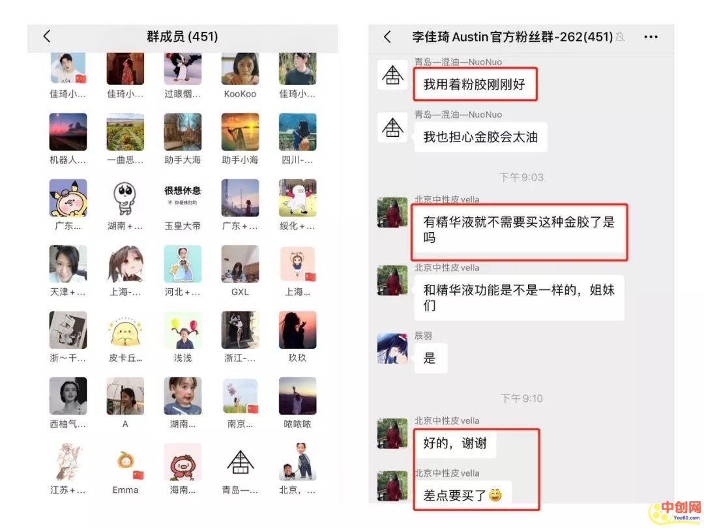The image size is (704, 528).
Task: Tap the message 差点要买了
Action: coord(463,495)
